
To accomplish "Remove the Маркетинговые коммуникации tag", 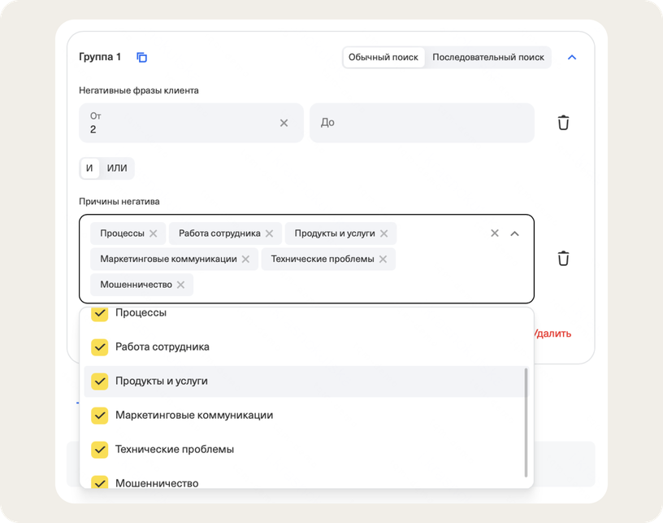I will [245, 259].
